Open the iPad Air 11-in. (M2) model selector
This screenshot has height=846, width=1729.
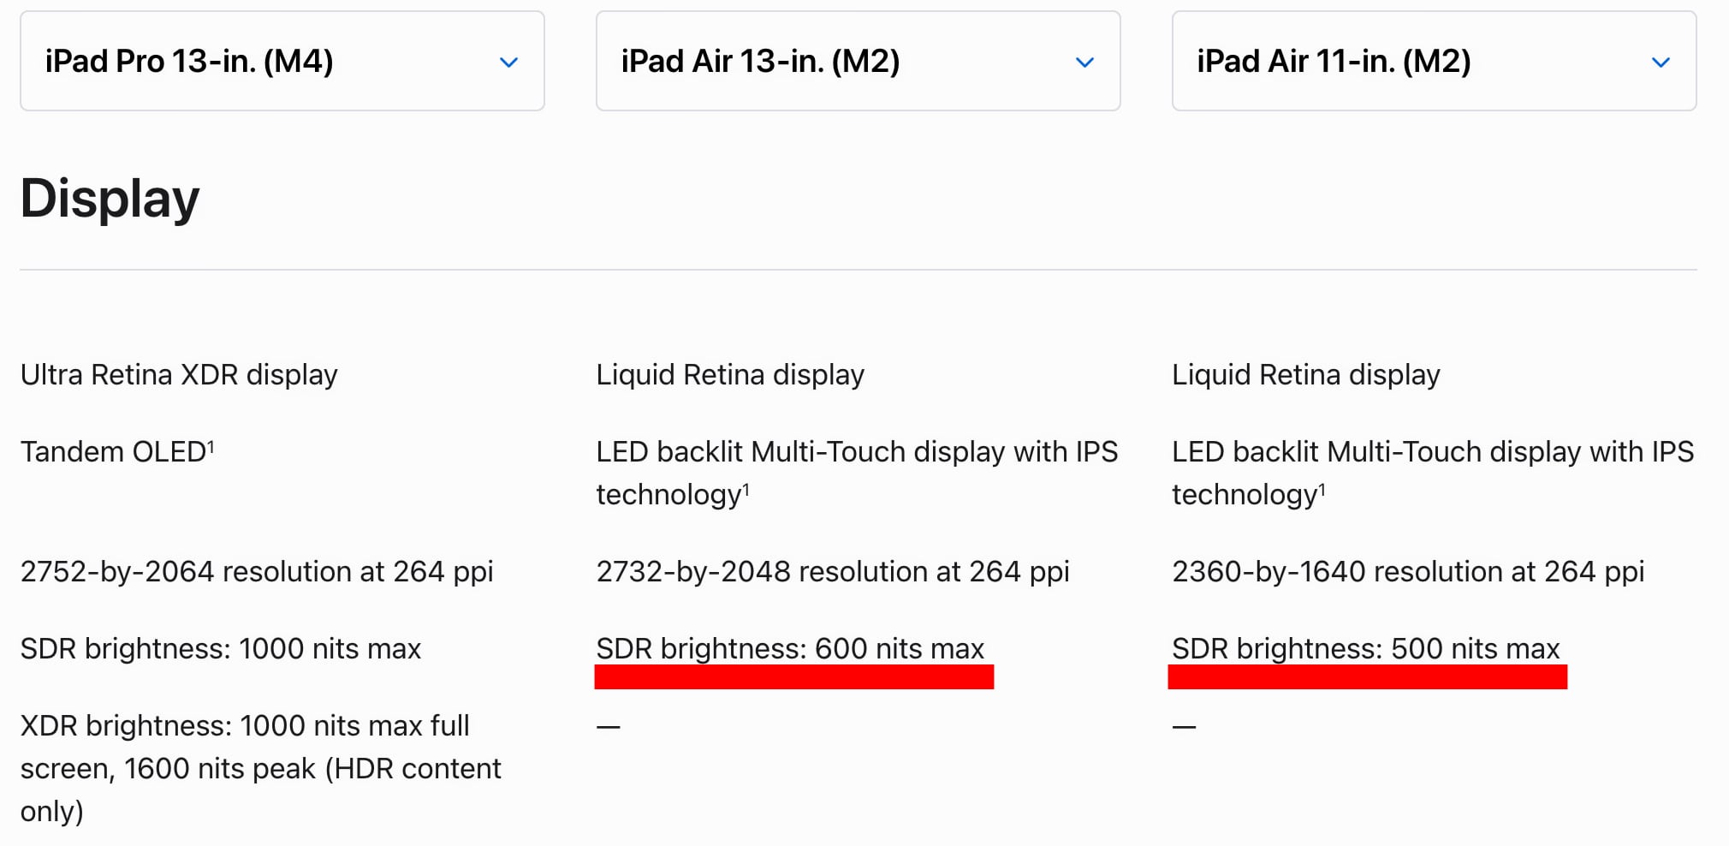[x=1434, y=61]
